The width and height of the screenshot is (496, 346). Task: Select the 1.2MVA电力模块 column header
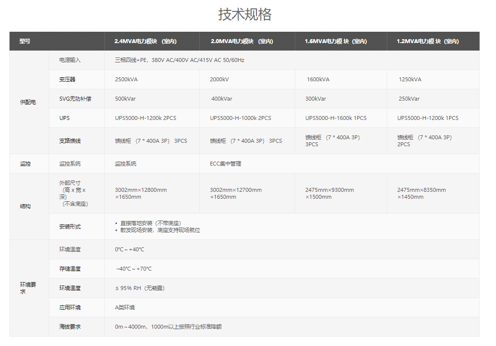click(x=427, y=41)
